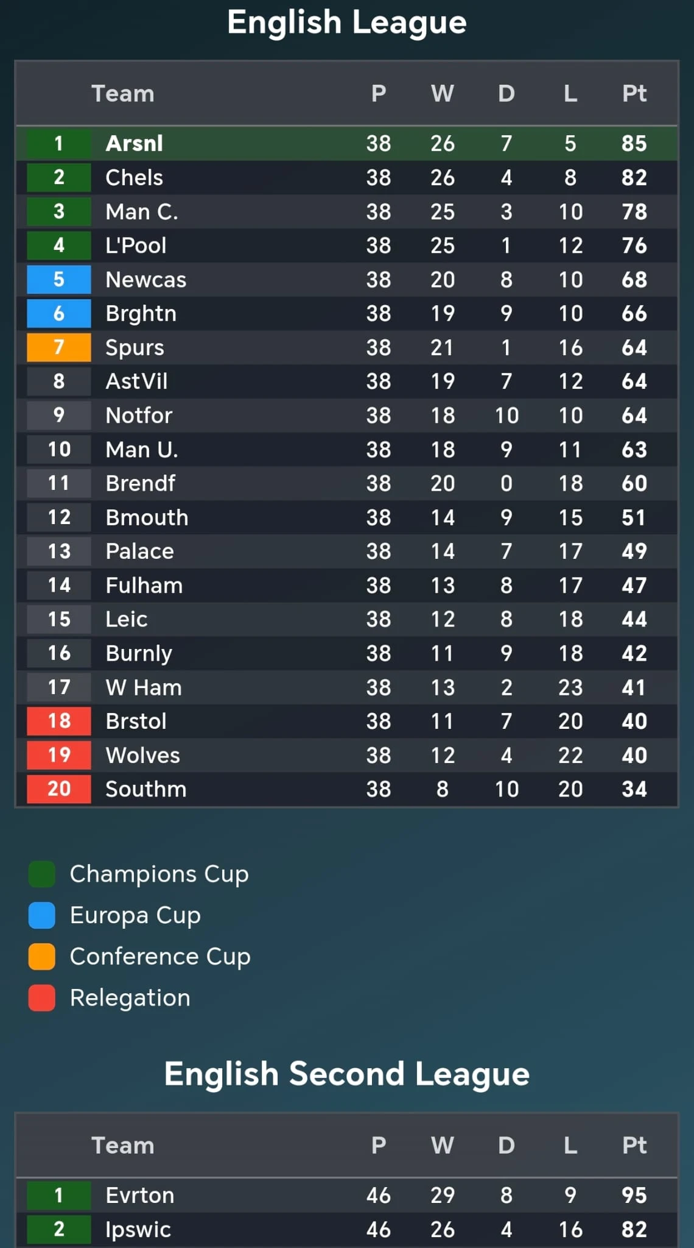This screenshot has width=694, height=1248.
Task: Select the red position 19 badge
Action: click(x=59, y=755)
